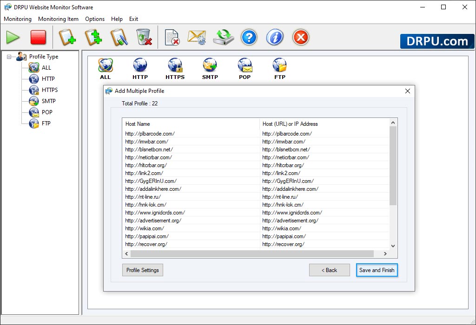
Task: Open email settings envelope icon
Action: pyautogui.click(x=197, y=38)
